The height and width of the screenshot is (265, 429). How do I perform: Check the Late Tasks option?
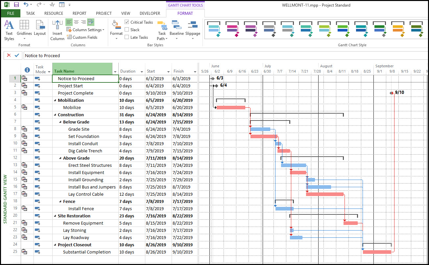[127, 37]
